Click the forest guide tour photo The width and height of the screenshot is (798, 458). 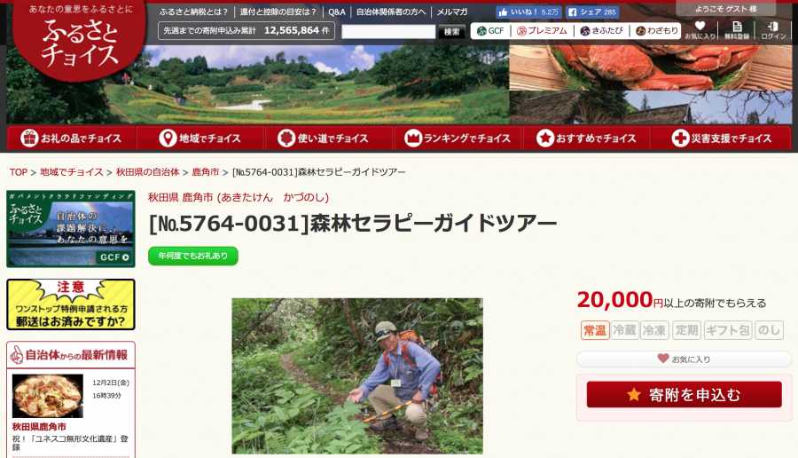pyautogui.click(x=357, y=376)
